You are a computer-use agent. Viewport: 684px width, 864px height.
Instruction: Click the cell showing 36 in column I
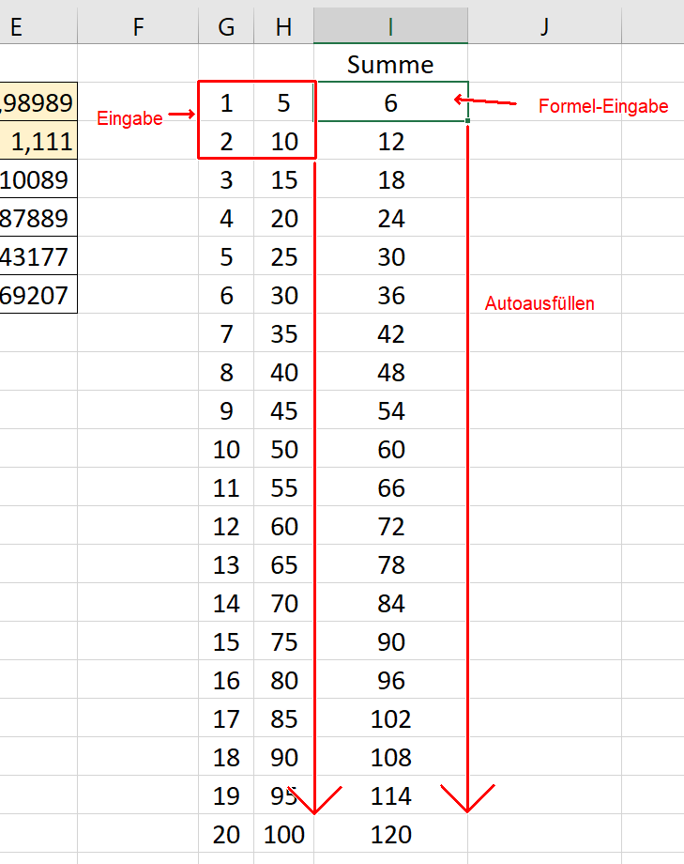[390, 295]
